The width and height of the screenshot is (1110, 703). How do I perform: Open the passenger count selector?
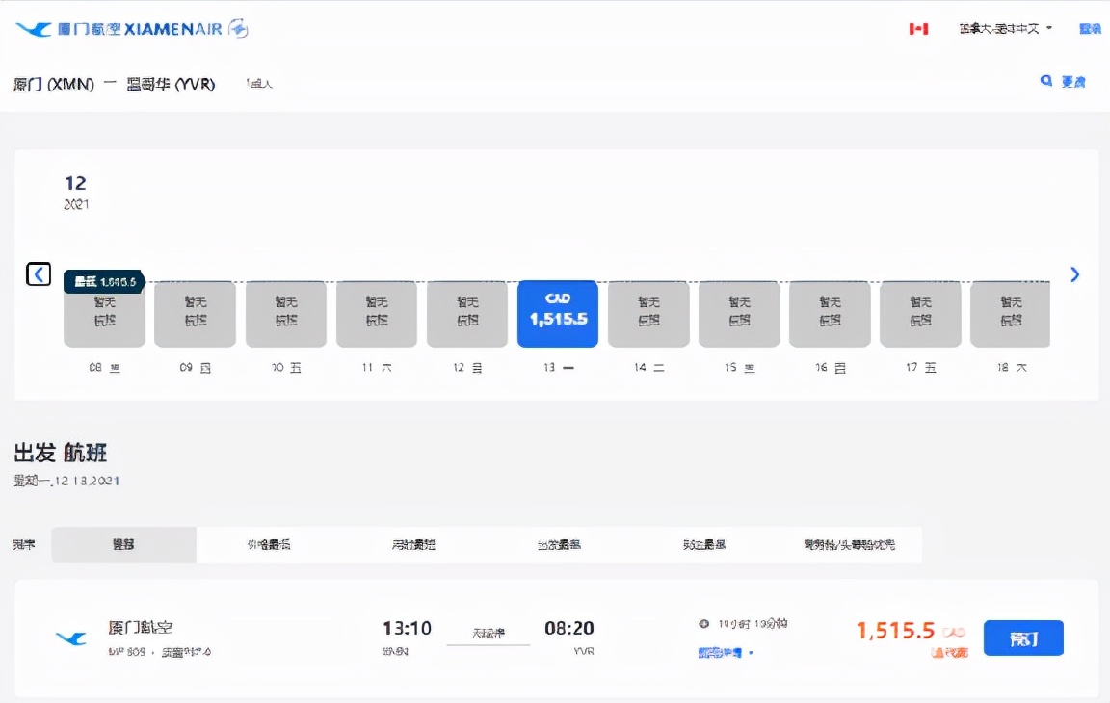point(256,84)
